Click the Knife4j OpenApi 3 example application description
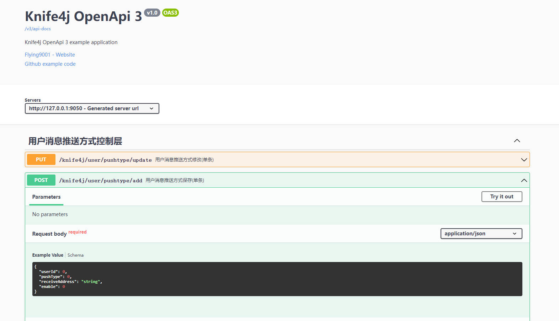This screenshot has width=559, height=321. tap(71, 42)
